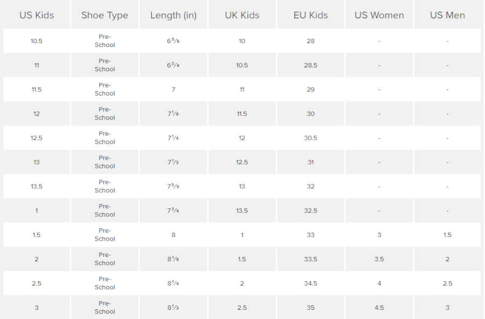485x319 pixels.
Task: Select the US Kids 11.5 cell
Action: coord(37,90)
